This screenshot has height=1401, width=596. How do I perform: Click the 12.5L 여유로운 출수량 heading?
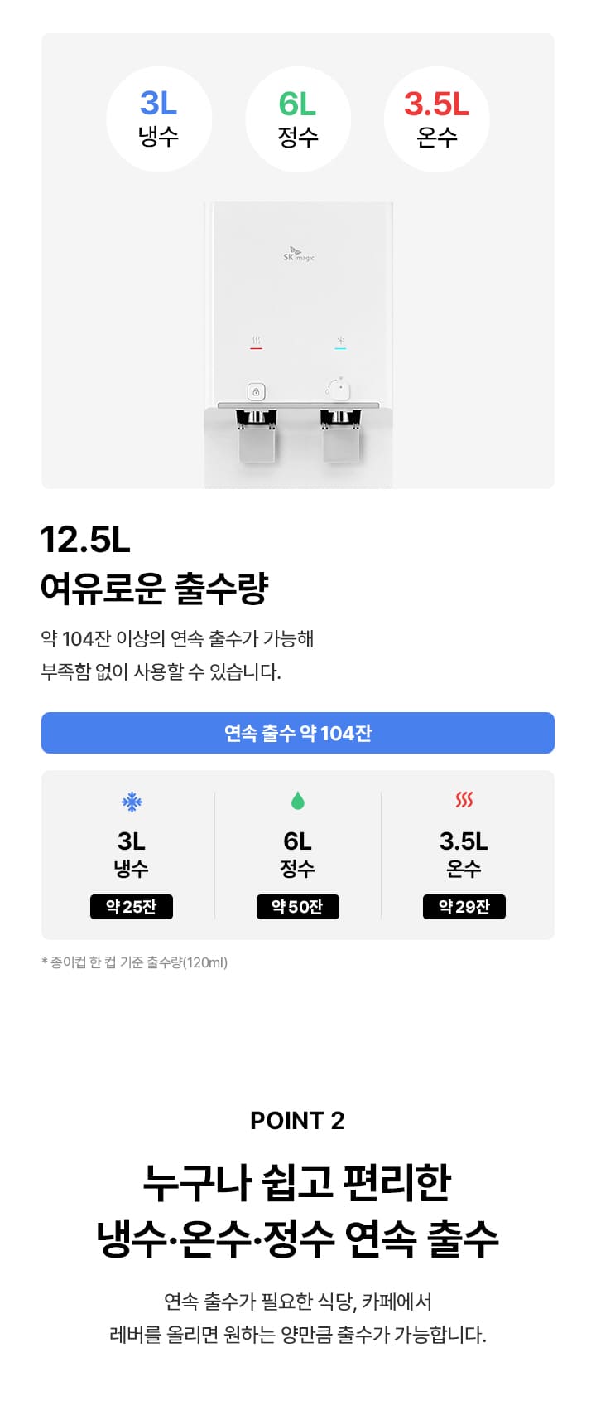(155, 564)
